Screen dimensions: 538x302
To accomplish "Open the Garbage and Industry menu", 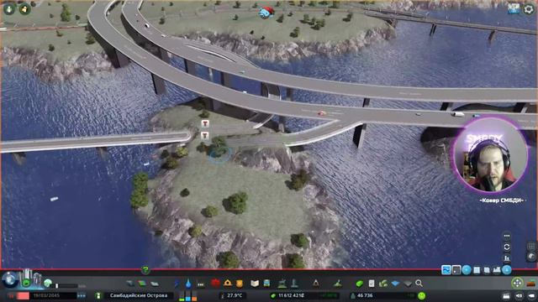I will 201,284.
